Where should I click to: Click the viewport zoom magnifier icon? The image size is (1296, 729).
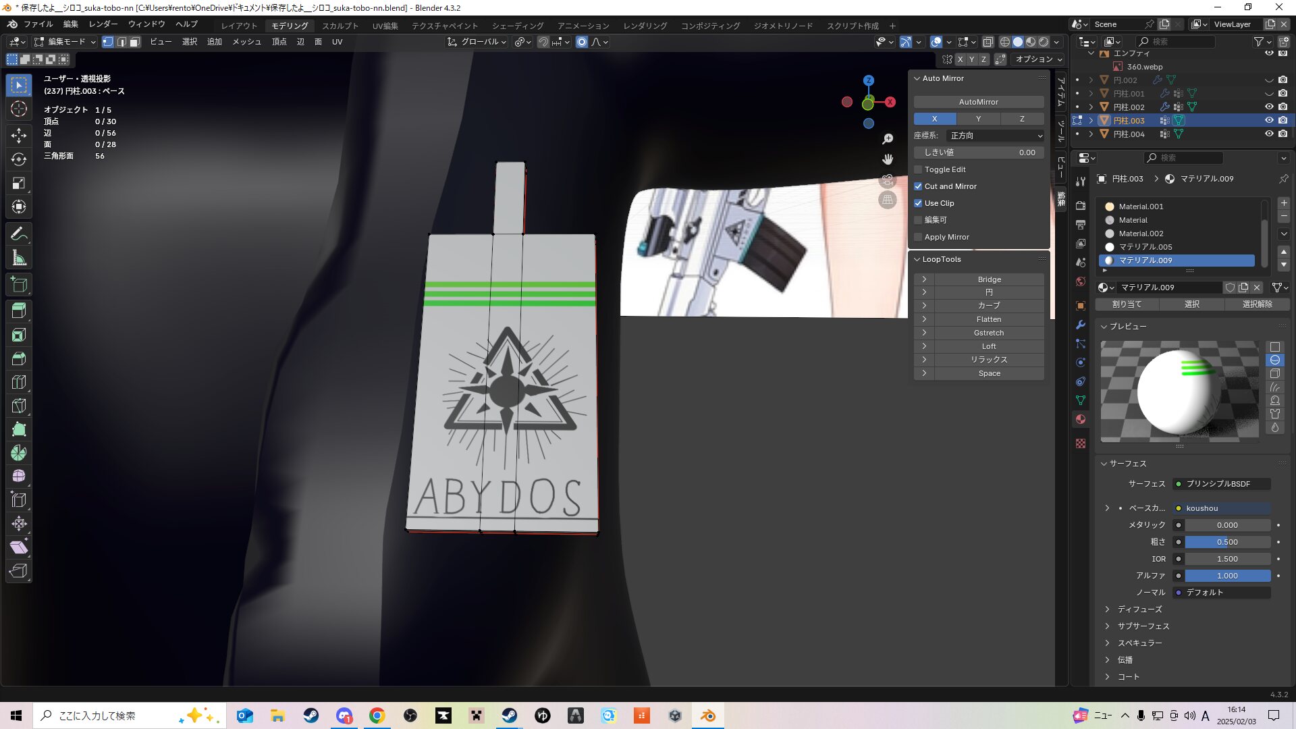pos(888,139)
